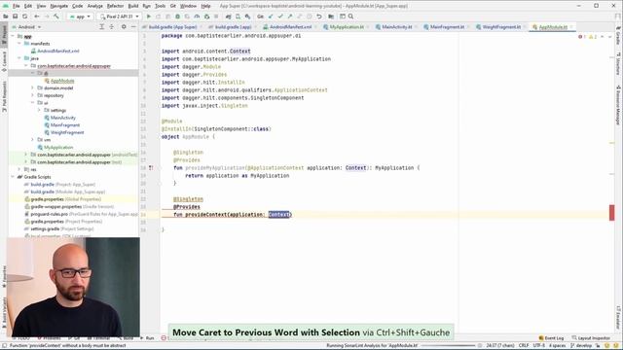Open the app run configuration dropdown
This screenshot has height=350, width=623.
coord(80,17)
